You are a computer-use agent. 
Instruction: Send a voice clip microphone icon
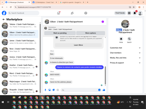[x=45, y=90]
